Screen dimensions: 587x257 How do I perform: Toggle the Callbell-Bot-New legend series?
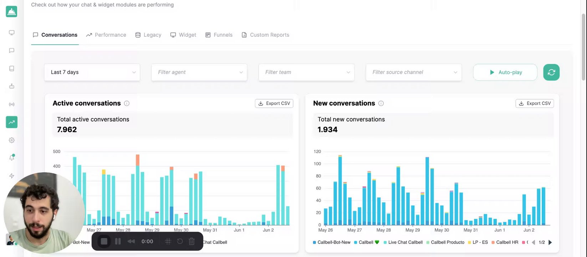point(332,242)
